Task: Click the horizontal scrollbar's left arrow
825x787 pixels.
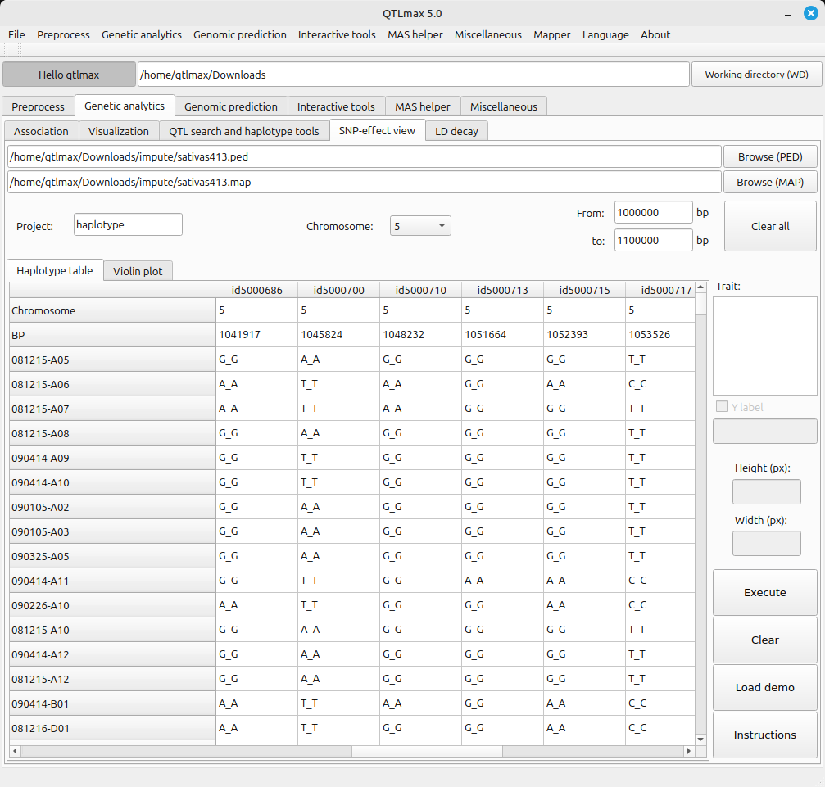Action: click(x=16, y=751)
